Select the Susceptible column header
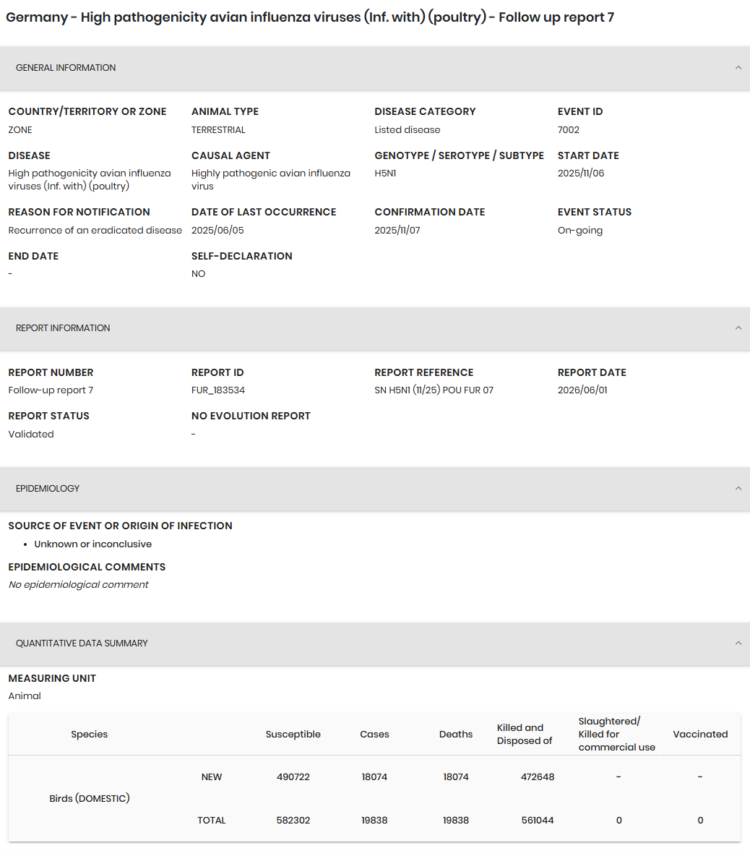 [293, 735]
